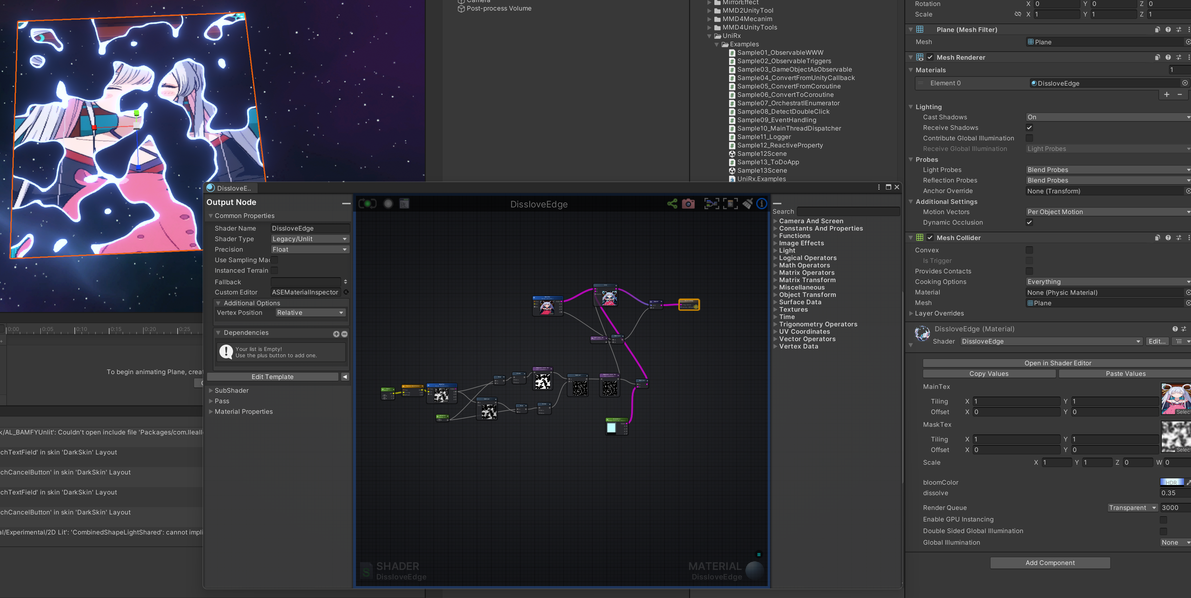1191x598 pixels.
Task: Click the Edit Template button
Action: pos(273,377)
